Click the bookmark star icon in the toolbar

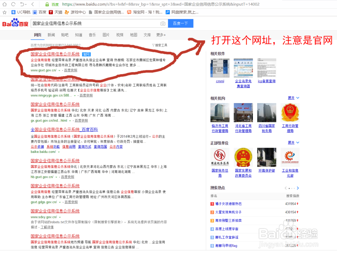pyautogui.click(x=4, y=12)
